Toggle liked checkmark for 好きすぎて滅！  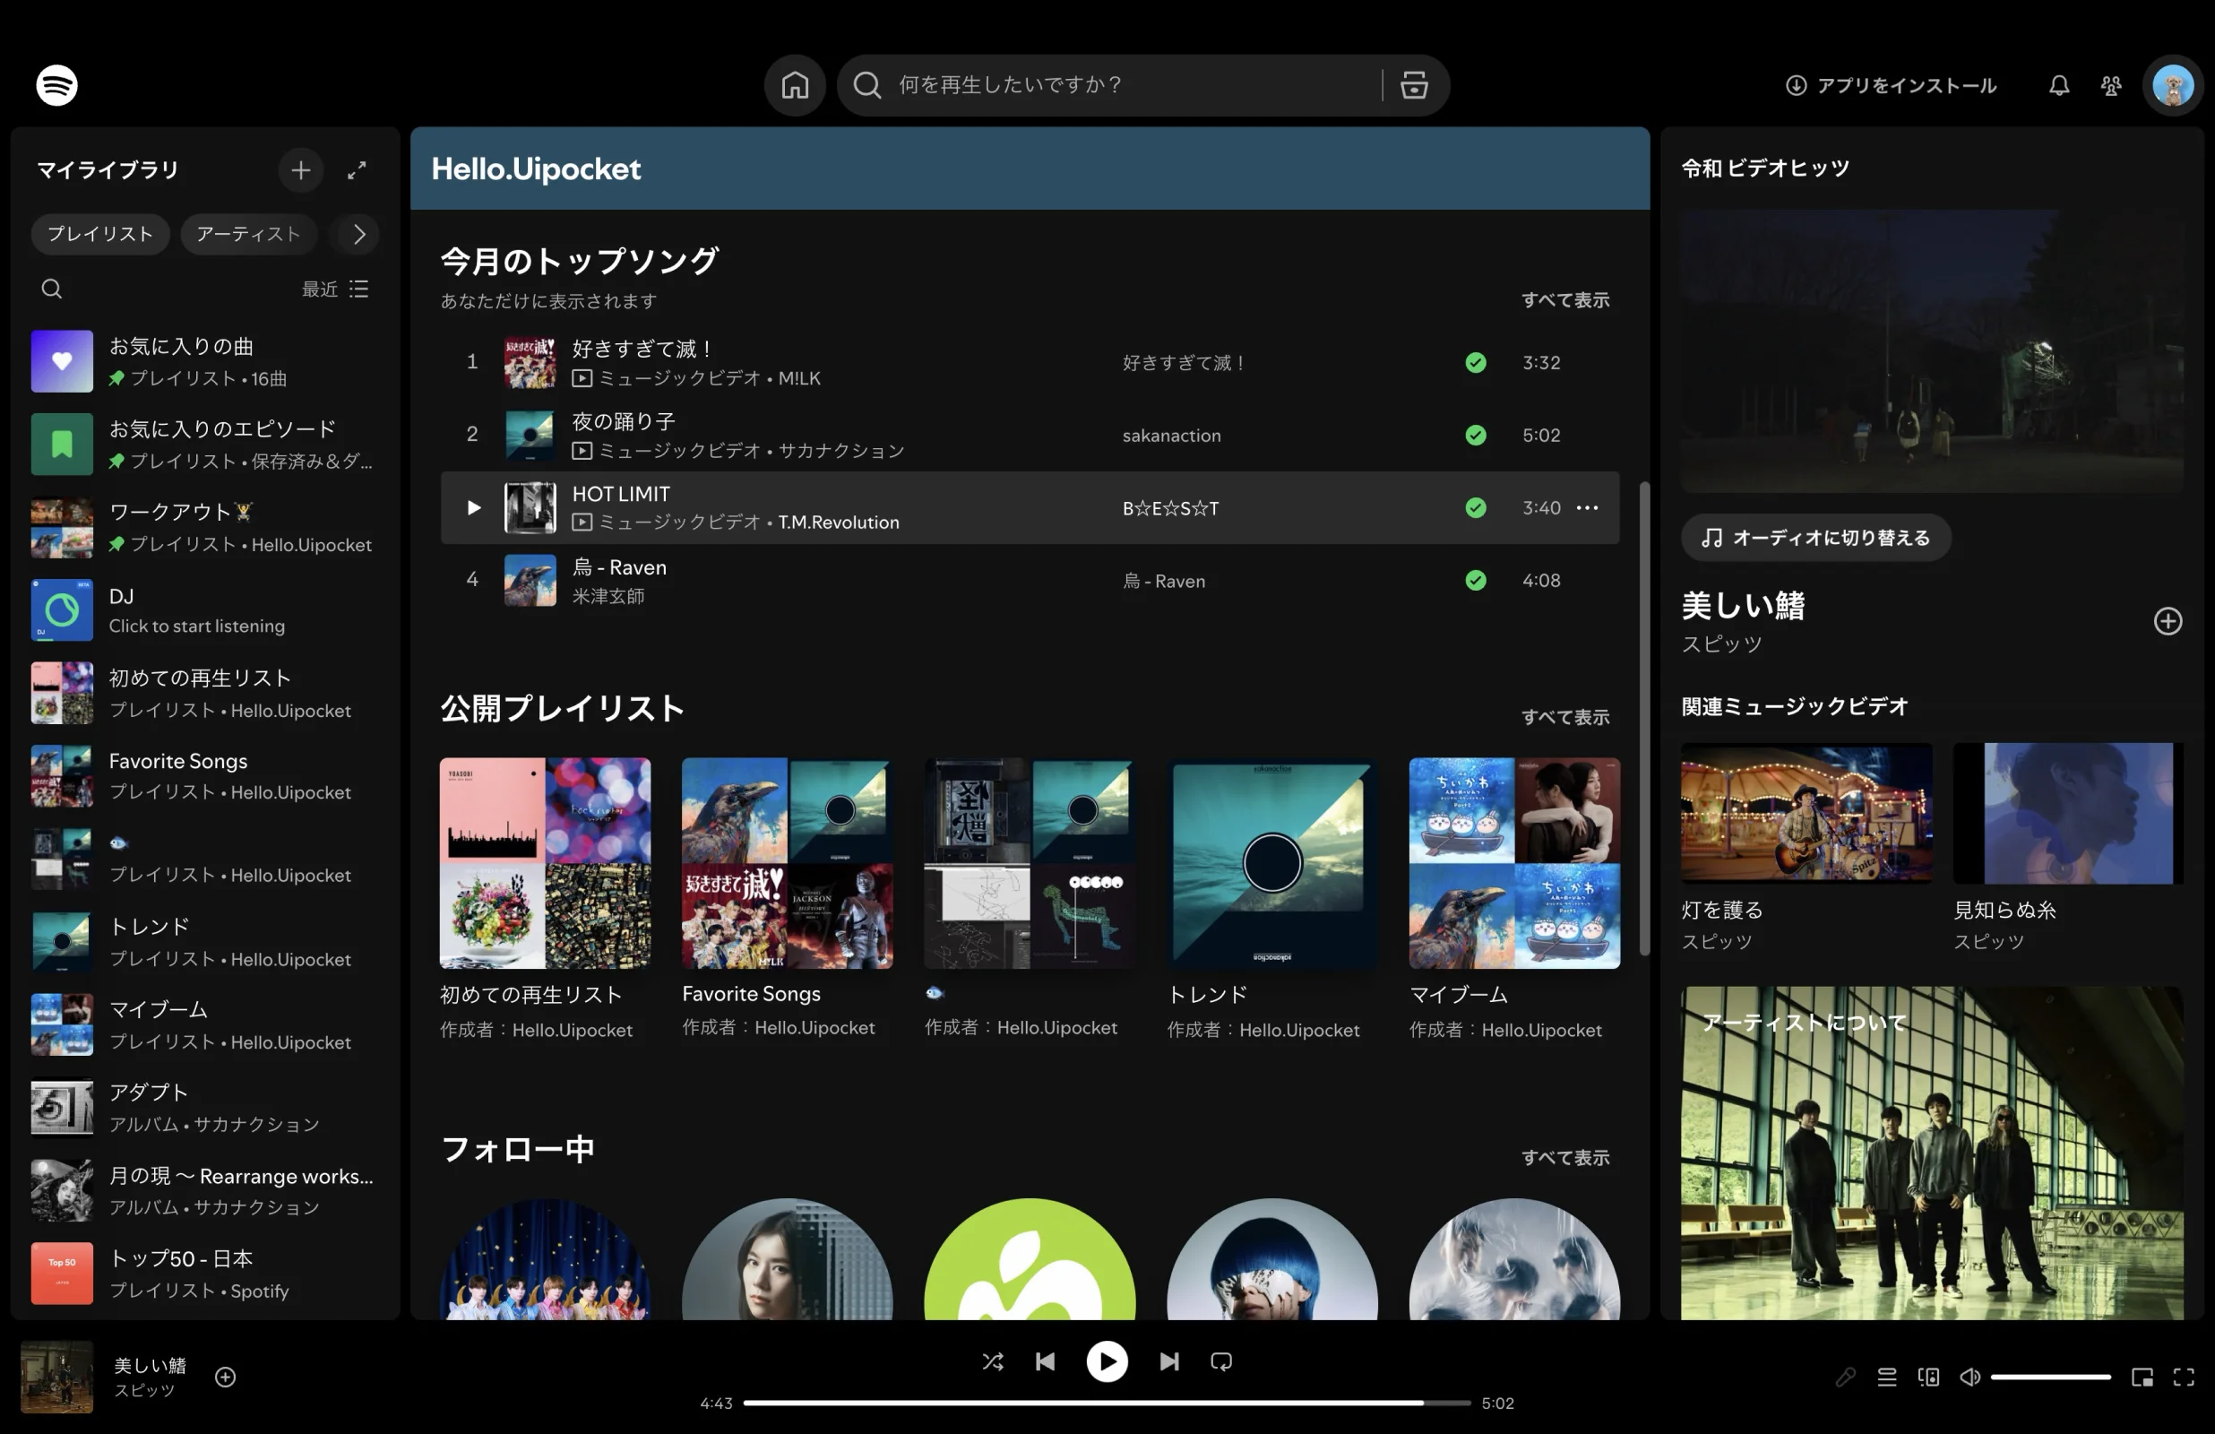click(x=1475, y=363)
